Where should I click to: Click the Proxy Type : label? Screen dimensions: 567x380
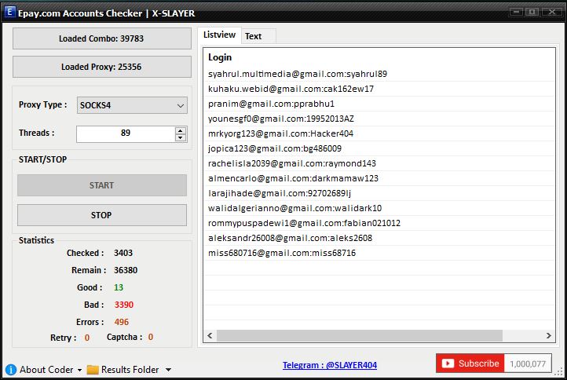pyautogui.click(x=42, y=105)
